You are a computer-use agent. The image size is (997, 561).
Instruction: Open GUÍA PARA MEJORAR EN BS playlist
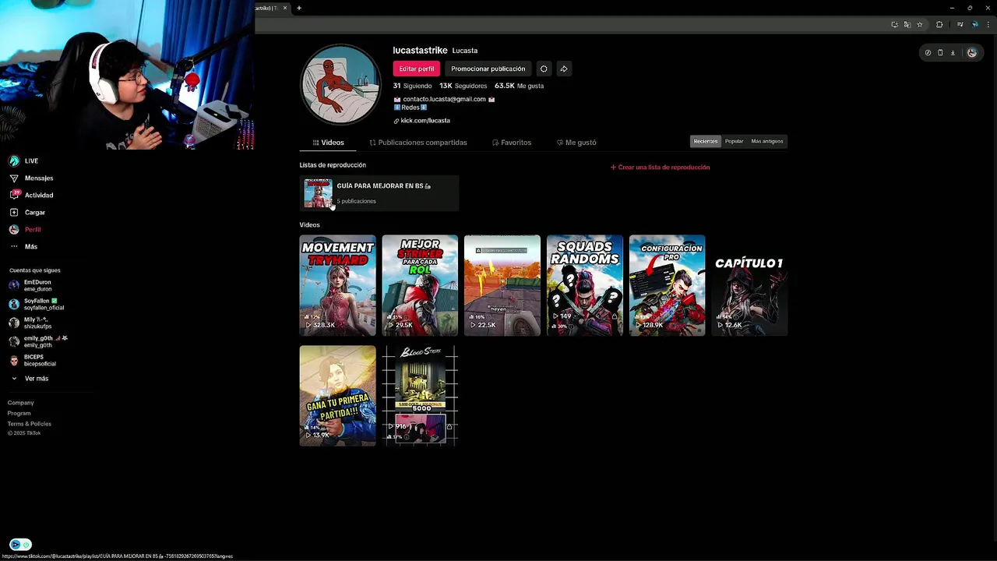coord(379,193)
